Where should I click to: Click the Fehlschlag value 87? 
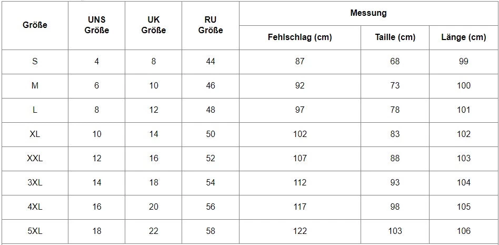pos(300,62)
